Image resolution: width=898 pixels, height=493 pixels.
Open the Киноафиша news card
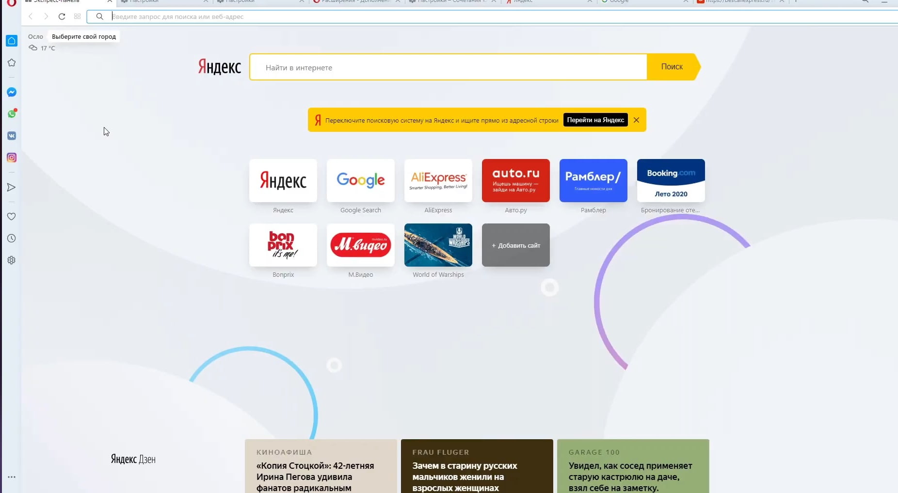click(x=321, y=466)
